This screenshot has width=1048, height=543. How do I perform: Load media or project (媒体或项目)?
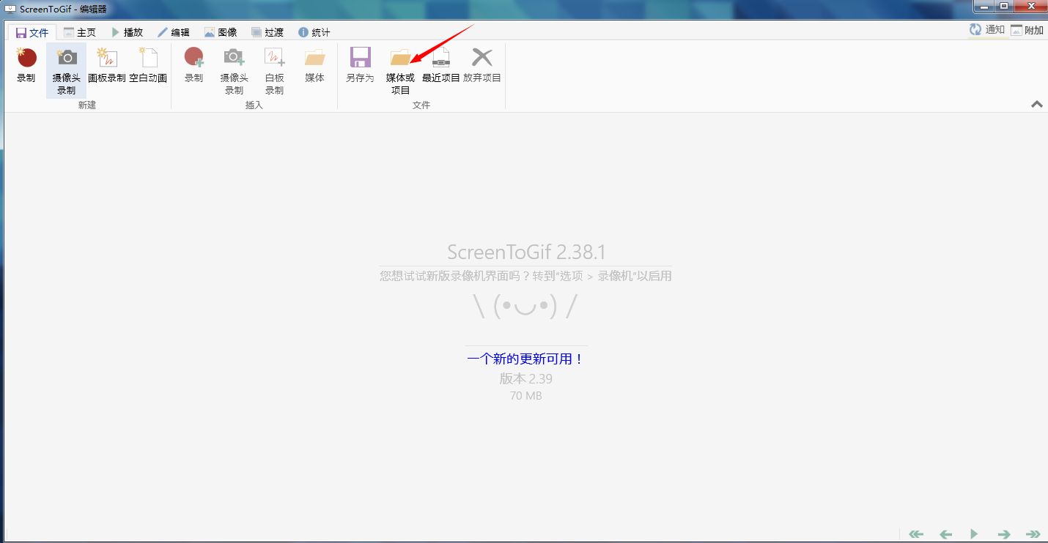tap(400, 70)
